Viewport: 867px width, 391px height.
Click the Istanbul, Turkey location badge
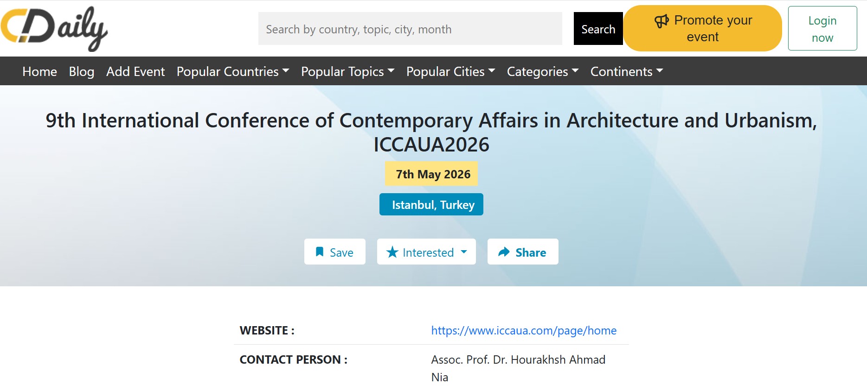[431, 204]
